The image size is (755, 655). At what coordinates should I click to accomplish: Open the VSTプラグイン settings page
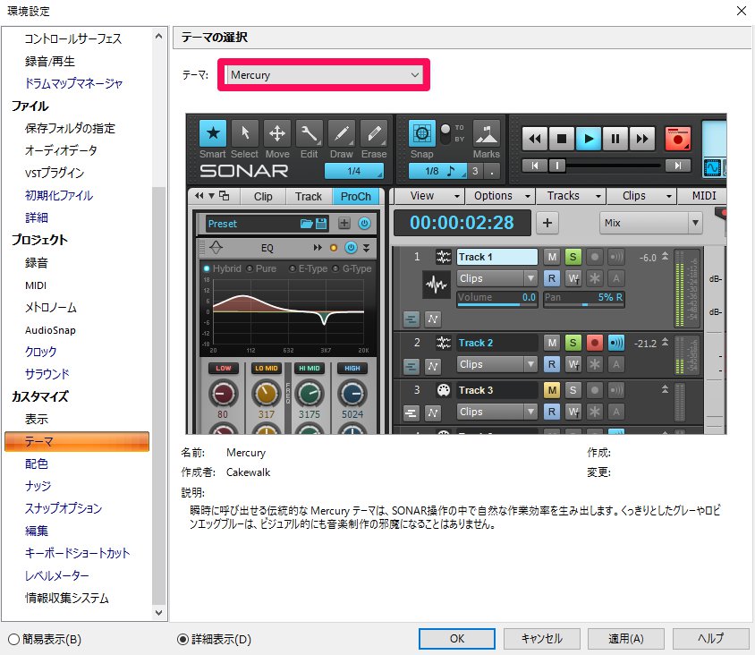55,173
